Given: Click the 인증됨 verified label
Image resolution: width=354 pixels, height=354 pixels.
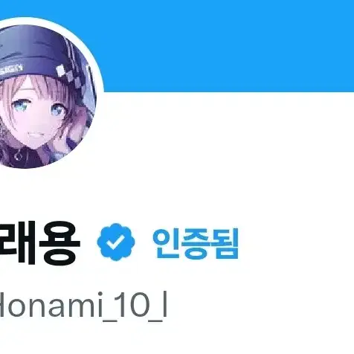Looking at the screenshot, I should (x=196, y=243).
